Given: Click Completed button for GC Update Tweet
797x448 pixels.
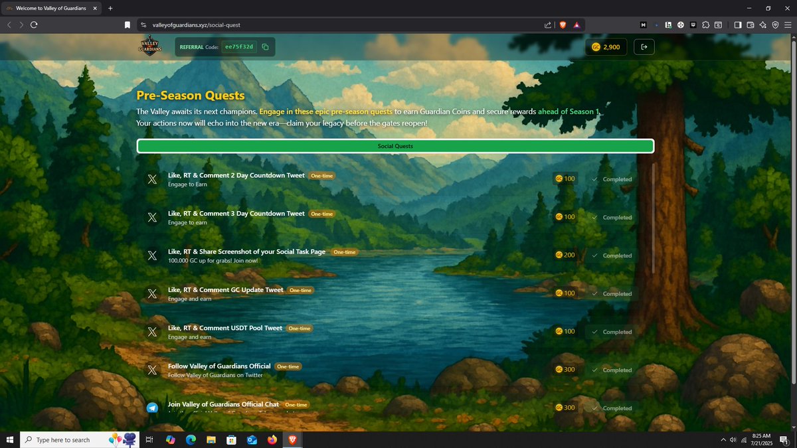Looking at the screenshot, I should pos(612,293).
